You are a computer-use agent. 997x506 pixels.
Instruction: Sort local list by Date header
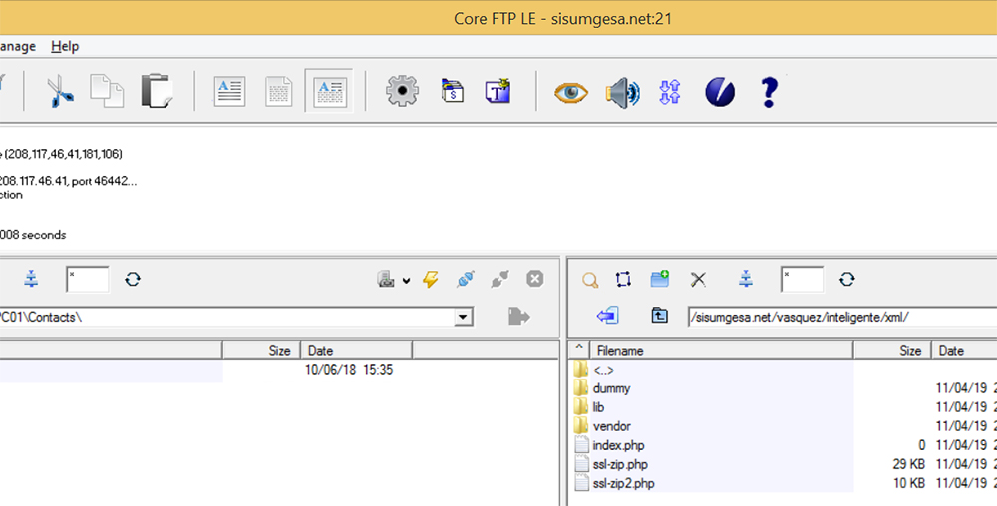pyautogui.click(x=356, y=351)
